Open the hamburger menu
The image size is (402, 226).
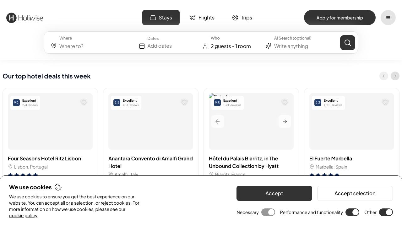(x=388, y=18)
